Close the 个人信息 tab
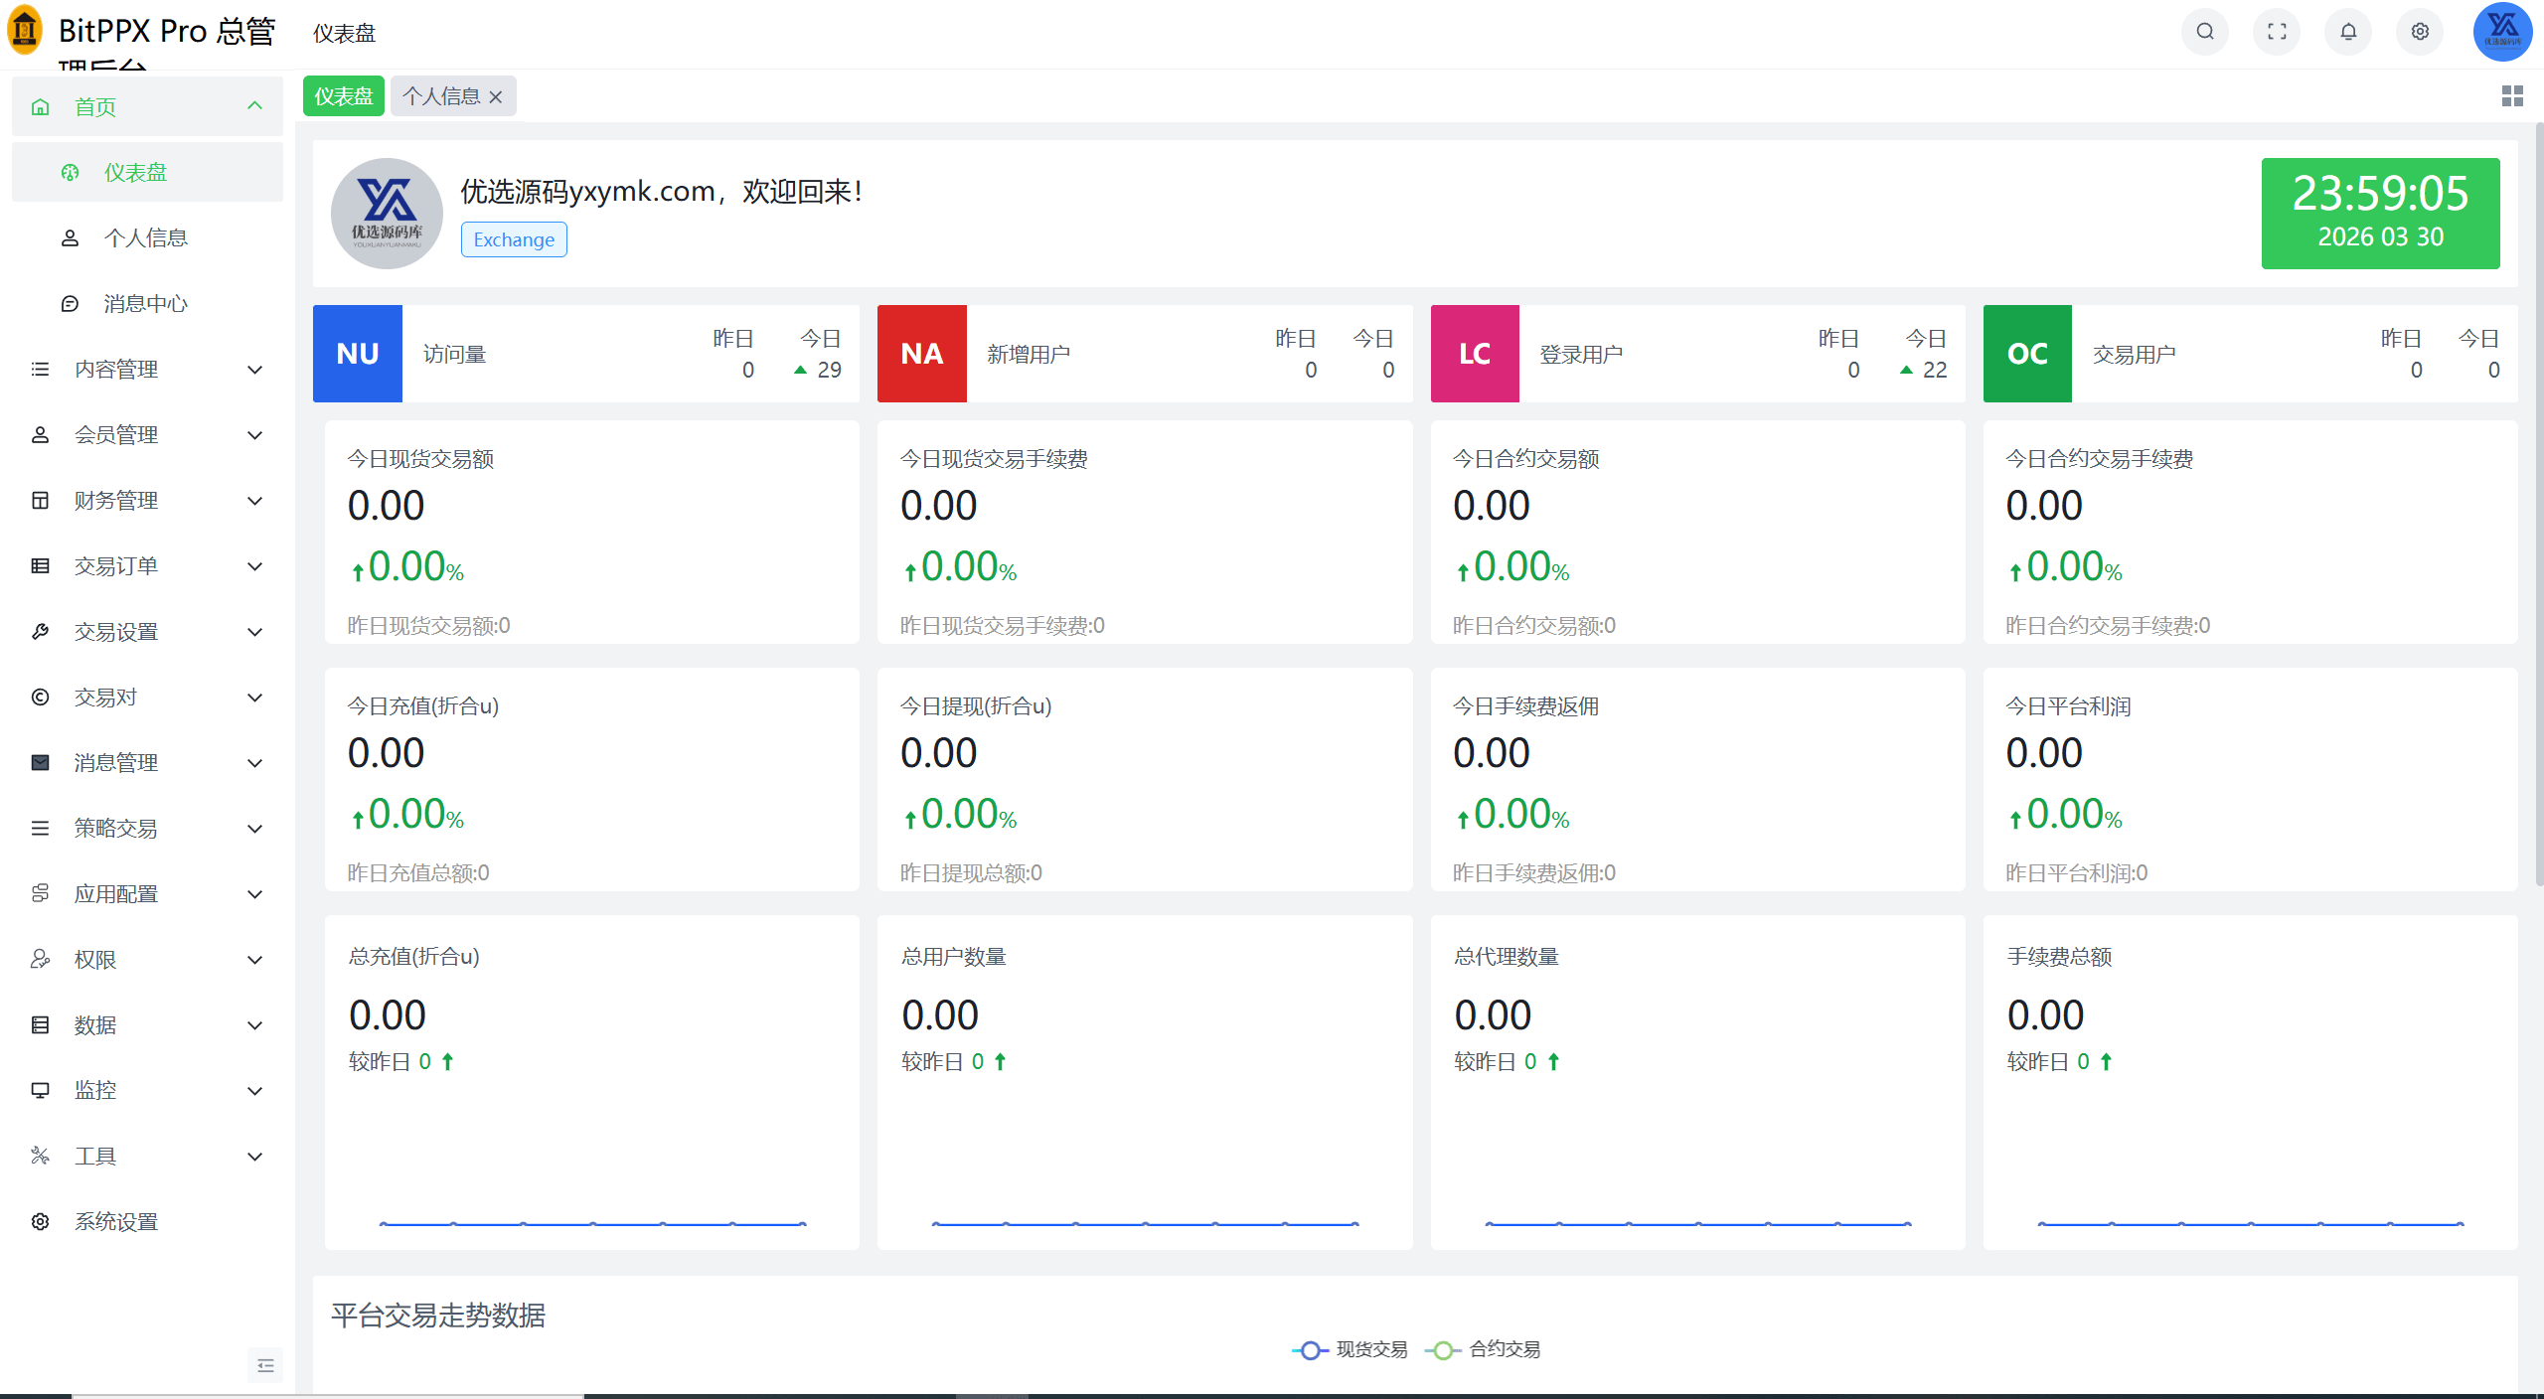The width and height of the screenshot is (2544, 1399). (496, 97)
